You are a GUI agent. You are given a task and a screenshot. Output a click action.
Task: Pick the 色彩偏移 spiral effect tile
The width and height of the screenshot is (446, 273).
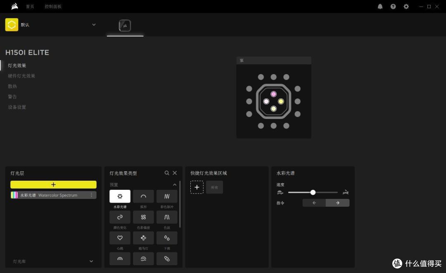[x=143, y=217]
